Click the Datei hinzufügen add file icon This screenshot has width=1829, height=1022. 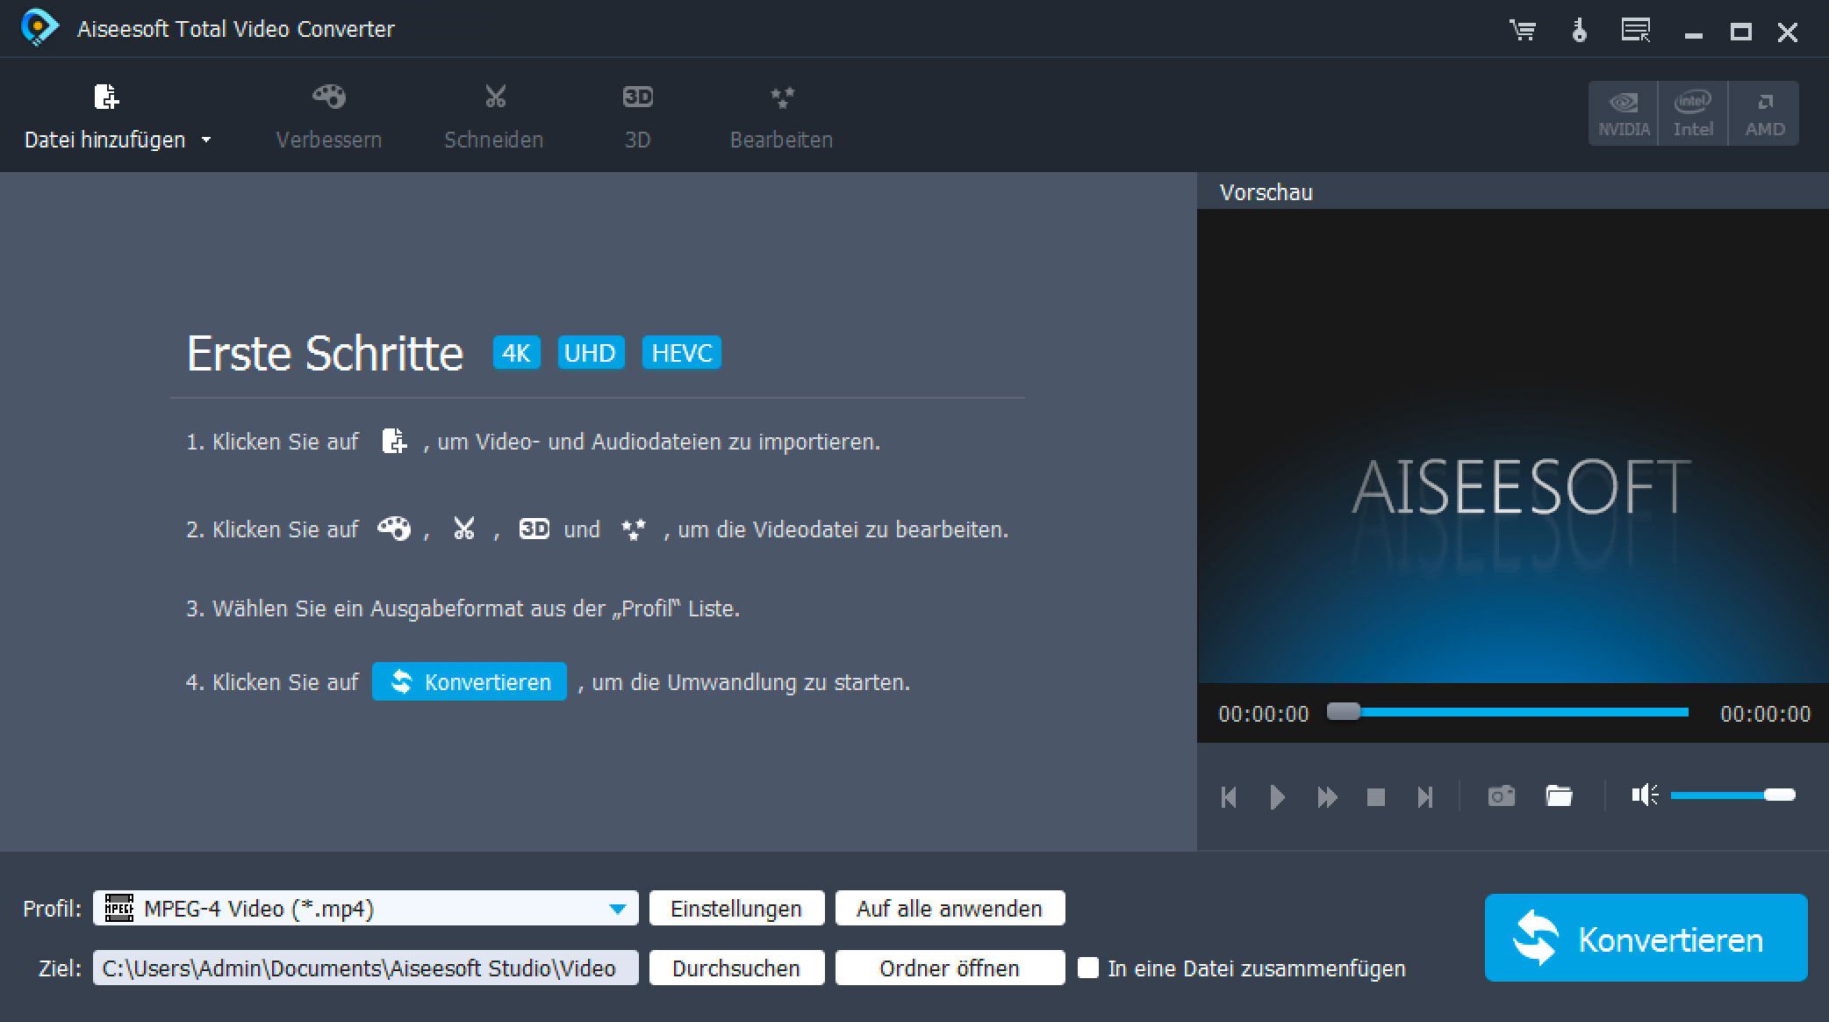pos(106,97)
